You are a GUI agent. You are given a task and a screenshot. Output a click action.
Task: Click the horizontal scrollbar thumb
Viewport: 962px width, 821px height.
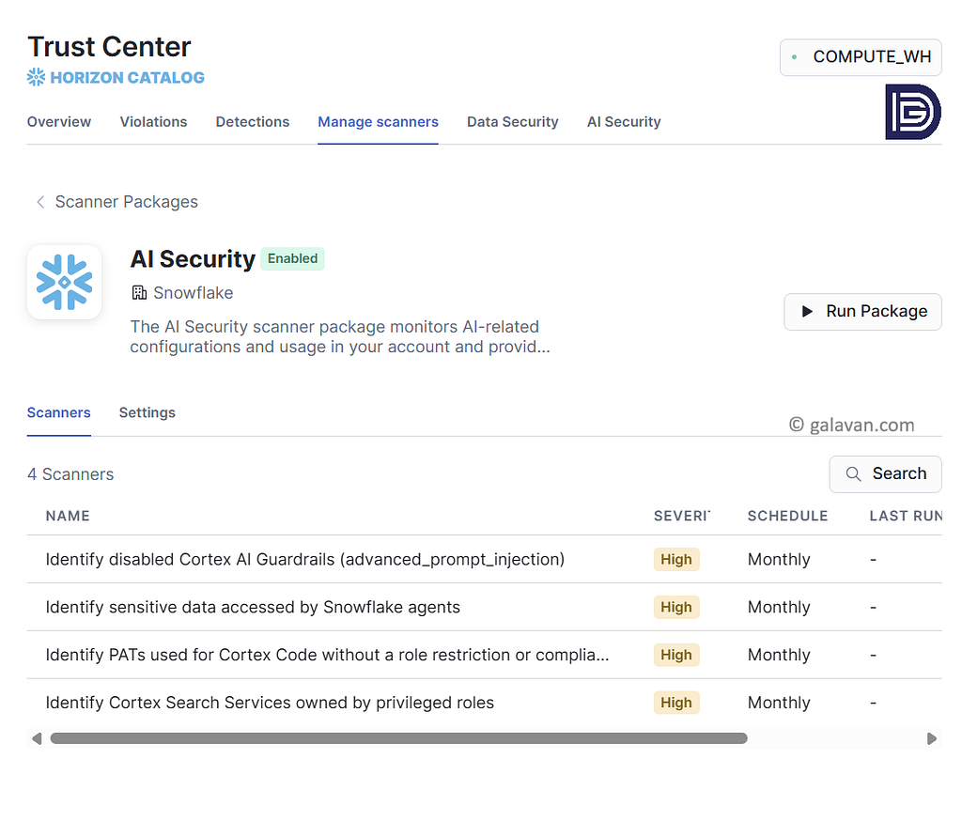[x=398, y=738]
